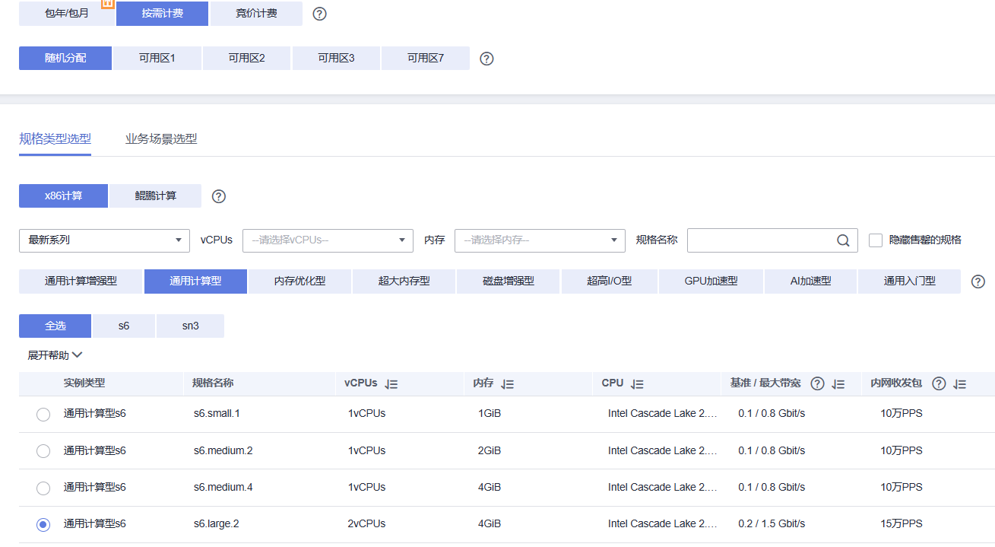Open 最新系列 series dropdown
Viewport: 995px width, 547px height.
(104, 240)
